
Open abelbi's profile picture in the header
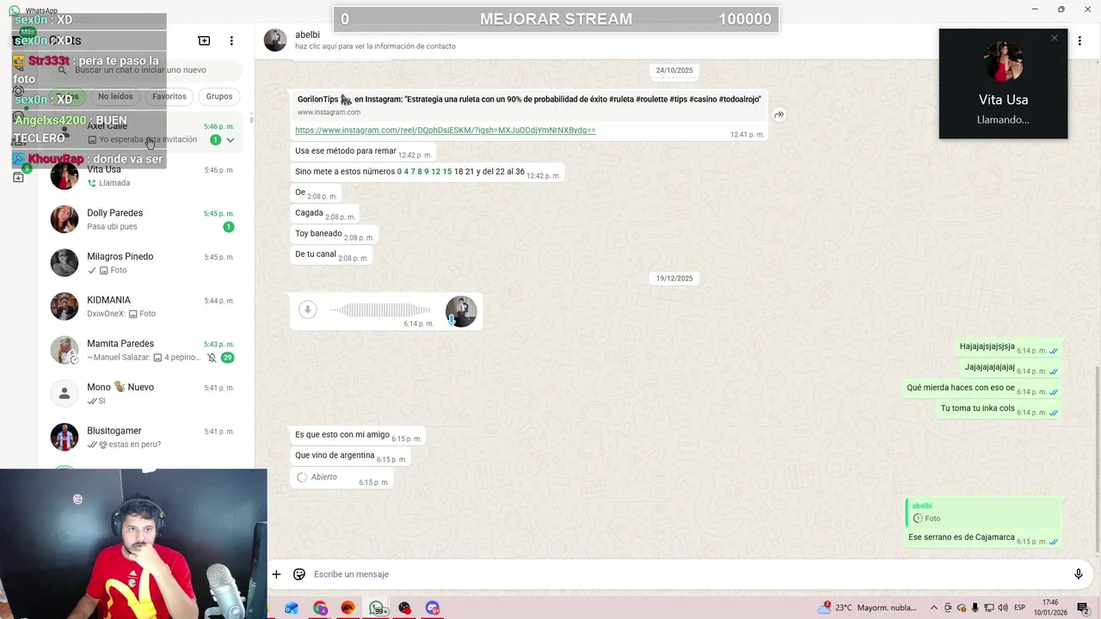pos(275,40)
